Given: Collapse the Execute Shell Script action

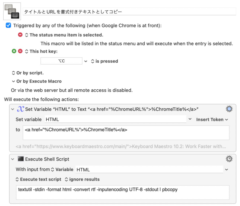Looking at the screenshot, I should coord(13,159).
